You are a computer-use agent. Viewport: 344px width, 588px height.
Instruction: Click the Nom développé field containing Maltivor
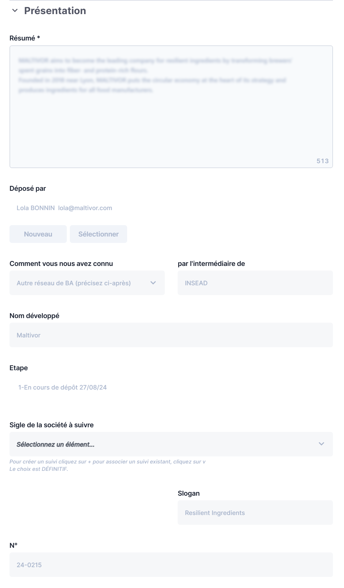(171, 335)
